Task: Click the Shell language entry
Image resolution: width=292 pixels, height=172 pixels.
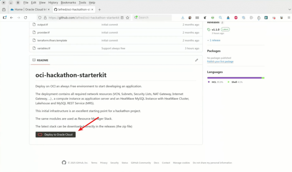Action: (235, 82)
